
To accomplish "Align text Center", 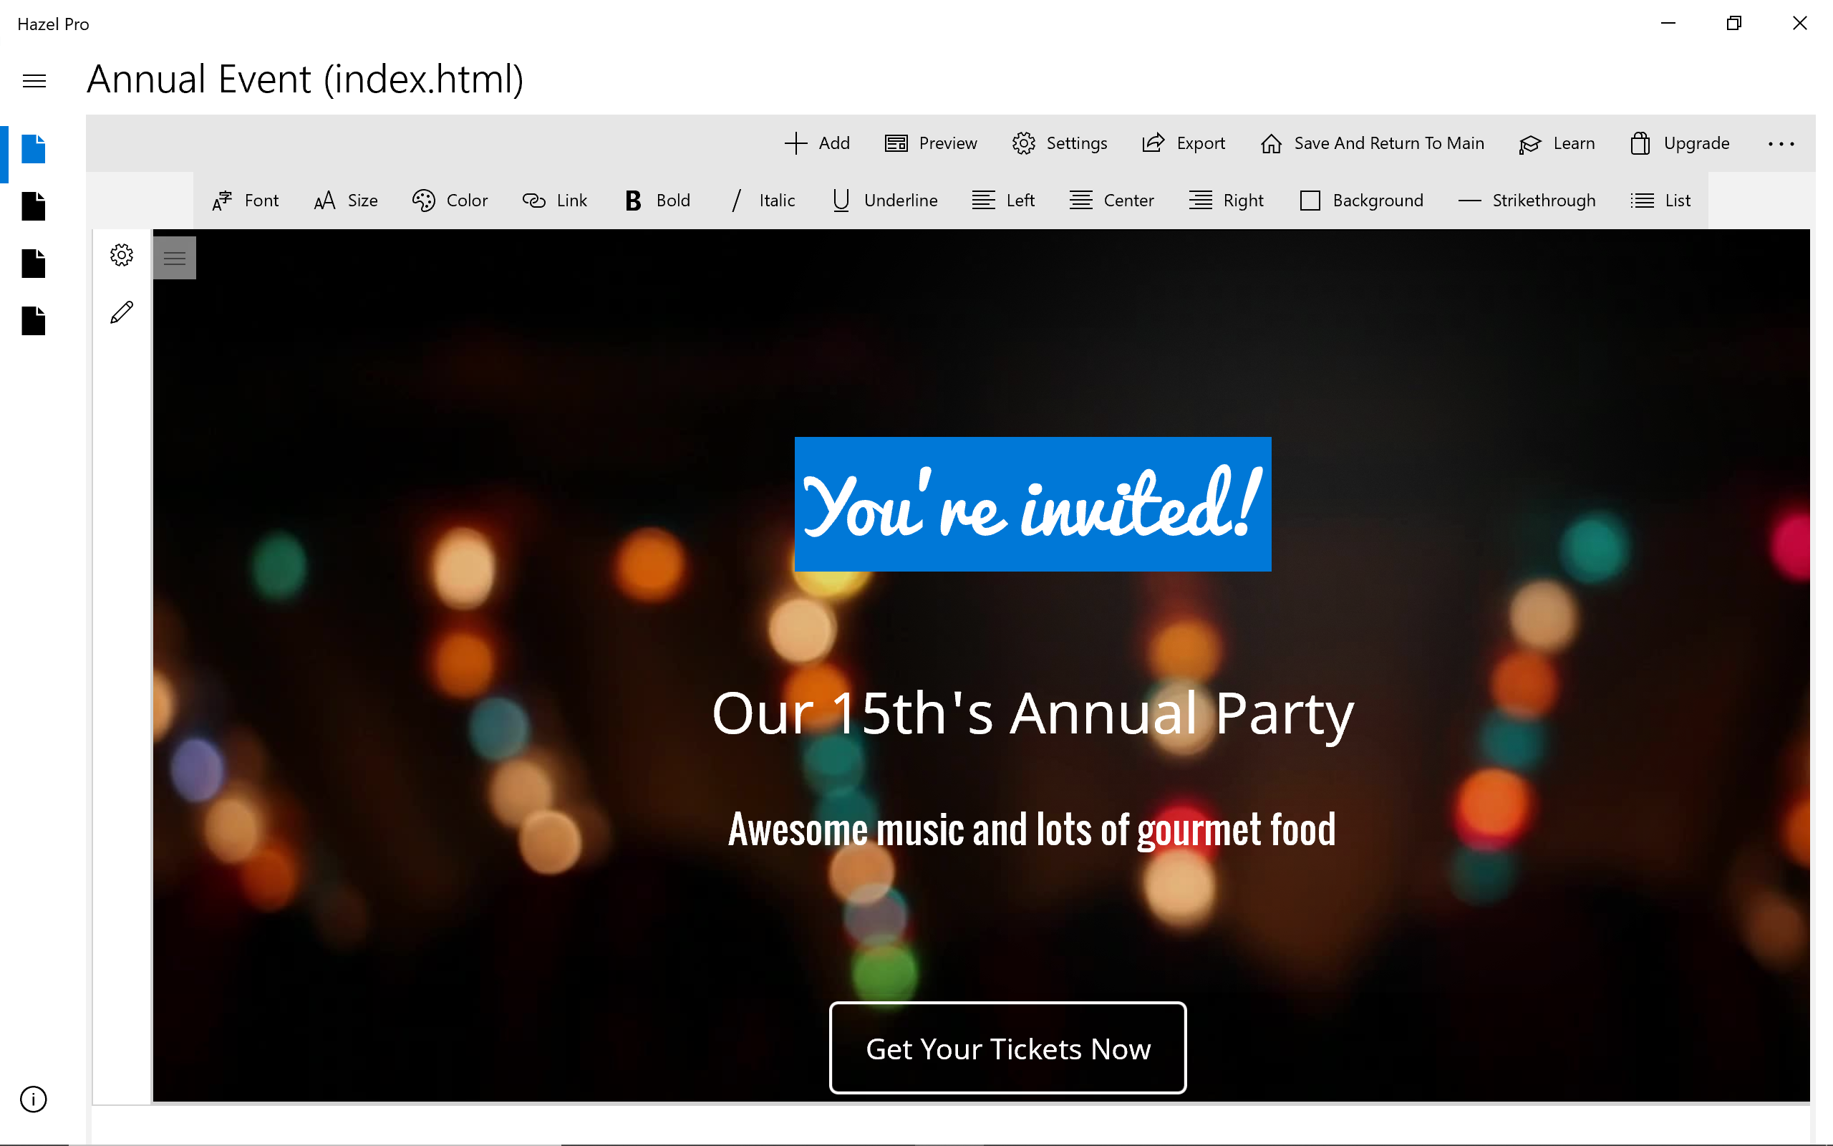I will pos(1111,200).
